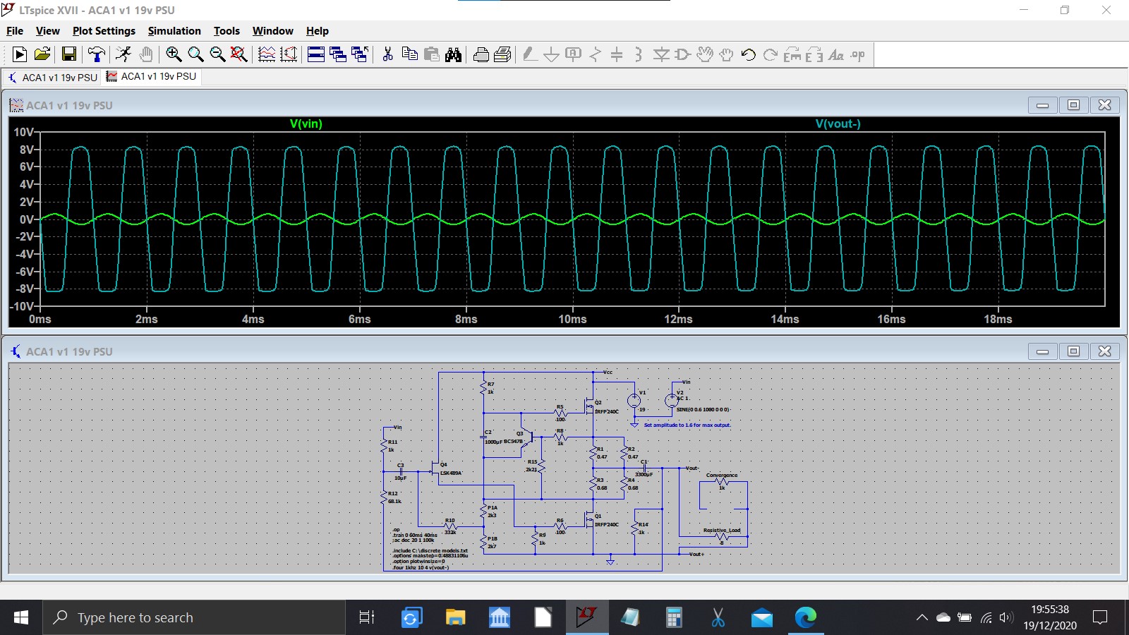This screenshot has height=635, width=1129.
Task: Cascade windows with the cascade icon
Action: tap(338, 54)
